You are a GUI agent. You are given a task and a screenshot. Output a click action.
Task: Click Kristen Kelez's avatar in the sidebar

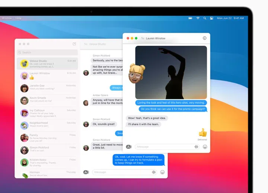[24, 163]
